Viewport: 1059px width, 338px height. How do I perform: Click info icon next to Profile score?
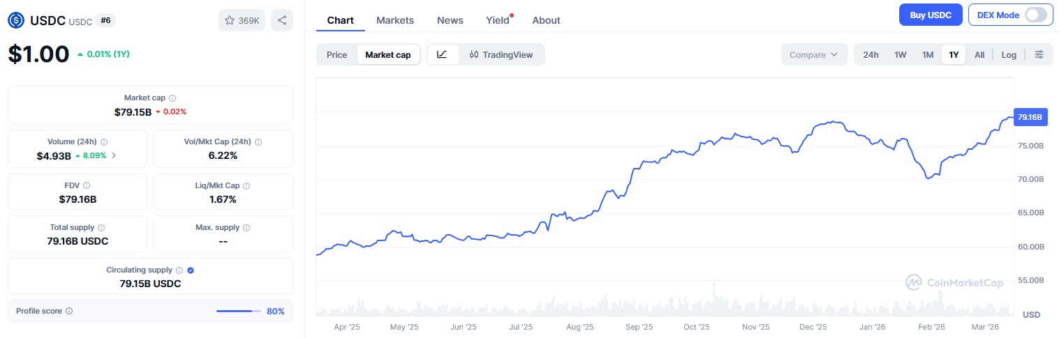69,311
